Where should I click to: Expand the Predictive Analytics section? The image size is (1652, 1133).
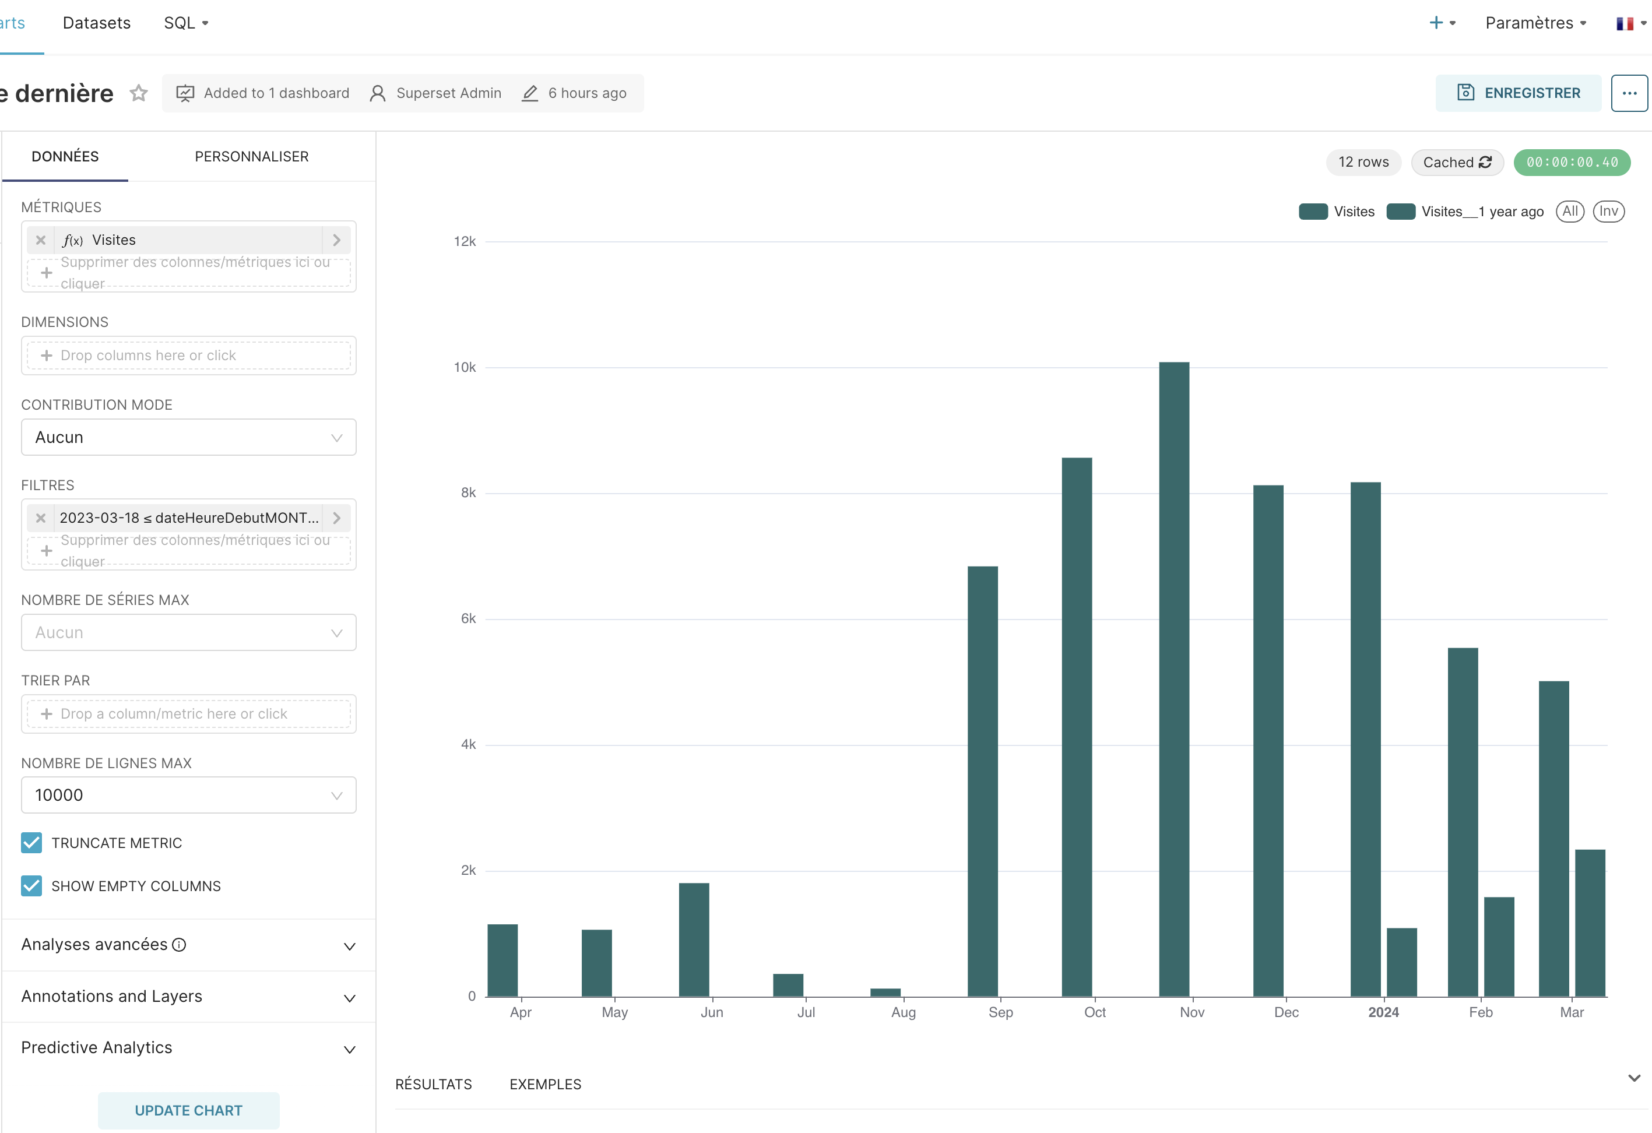click(x=188, y=1048)
